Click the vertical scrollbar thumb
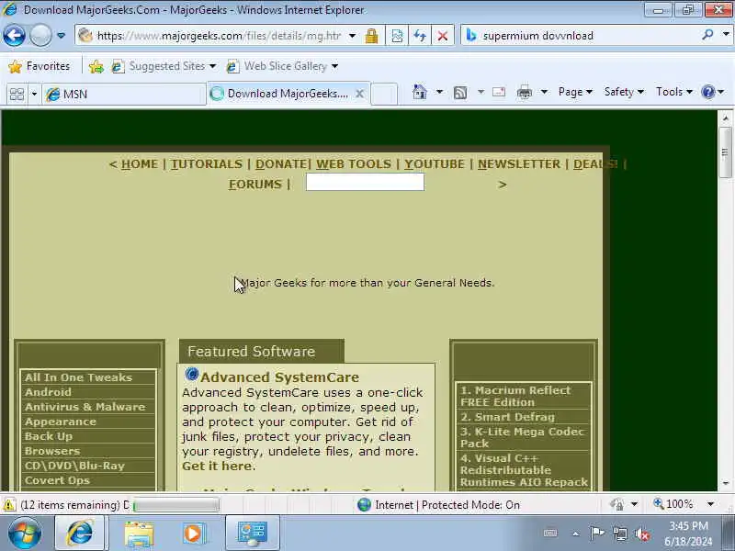735x551 pixels. point(725,152)
